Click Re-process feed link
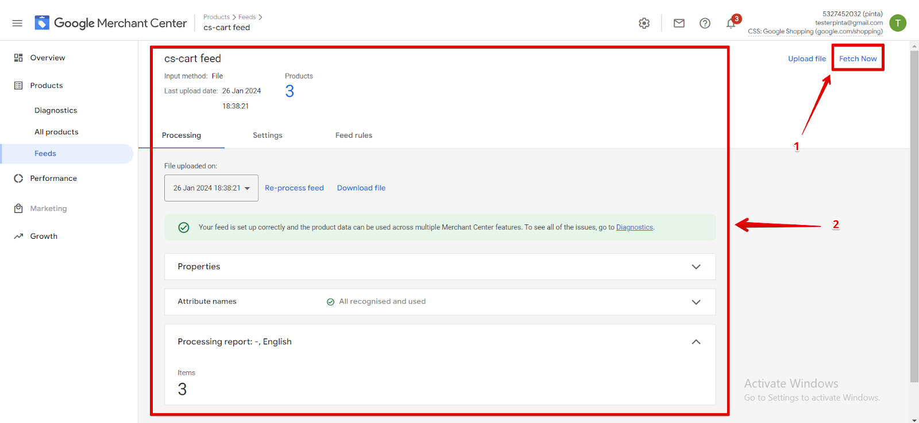This screenshot has height=423, width=919. [294, 188]
